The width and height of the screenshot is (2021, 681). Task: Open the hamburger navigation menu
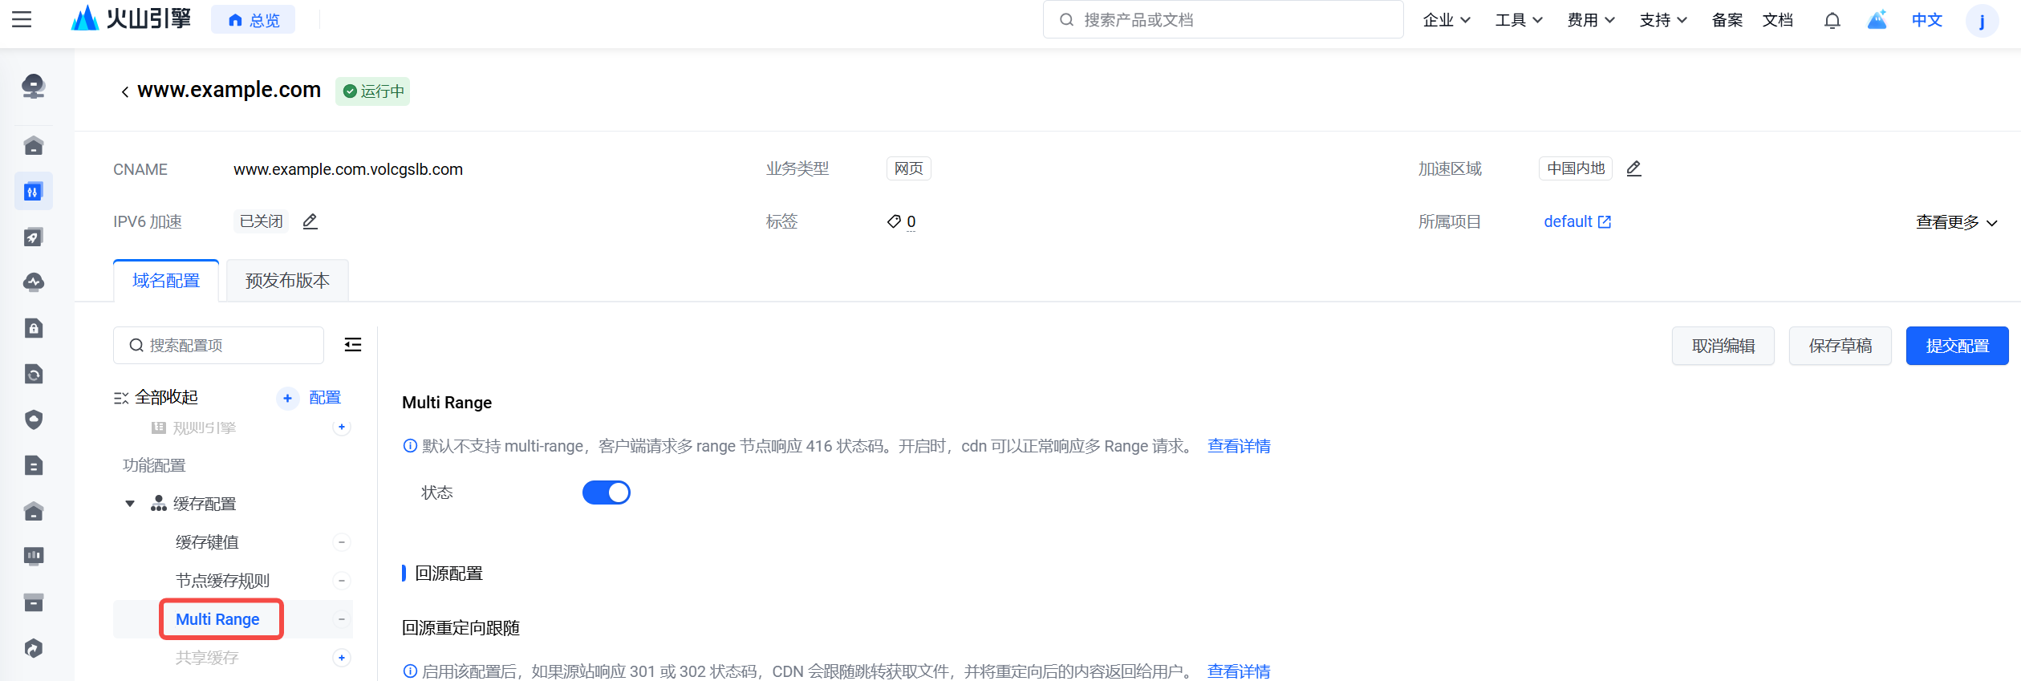pyautogui.click(x=22, y=19)
